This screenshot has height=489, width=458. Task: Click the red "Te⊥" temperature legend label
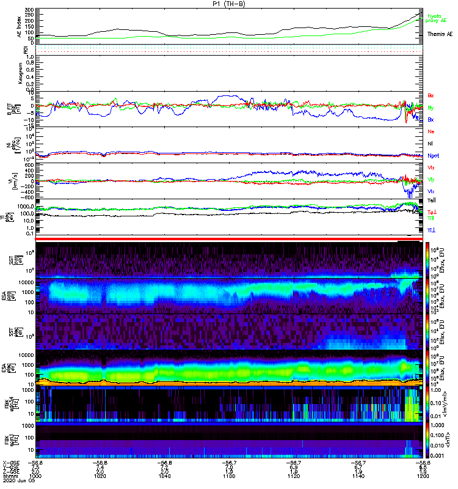coord(432,212)
